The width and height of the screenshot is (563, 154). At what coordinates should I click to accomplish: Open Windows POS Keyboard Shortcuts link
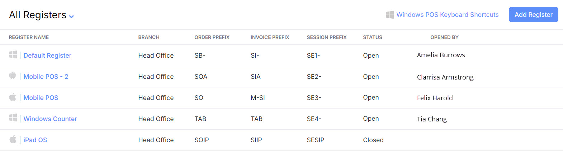[x=447, y=15]
